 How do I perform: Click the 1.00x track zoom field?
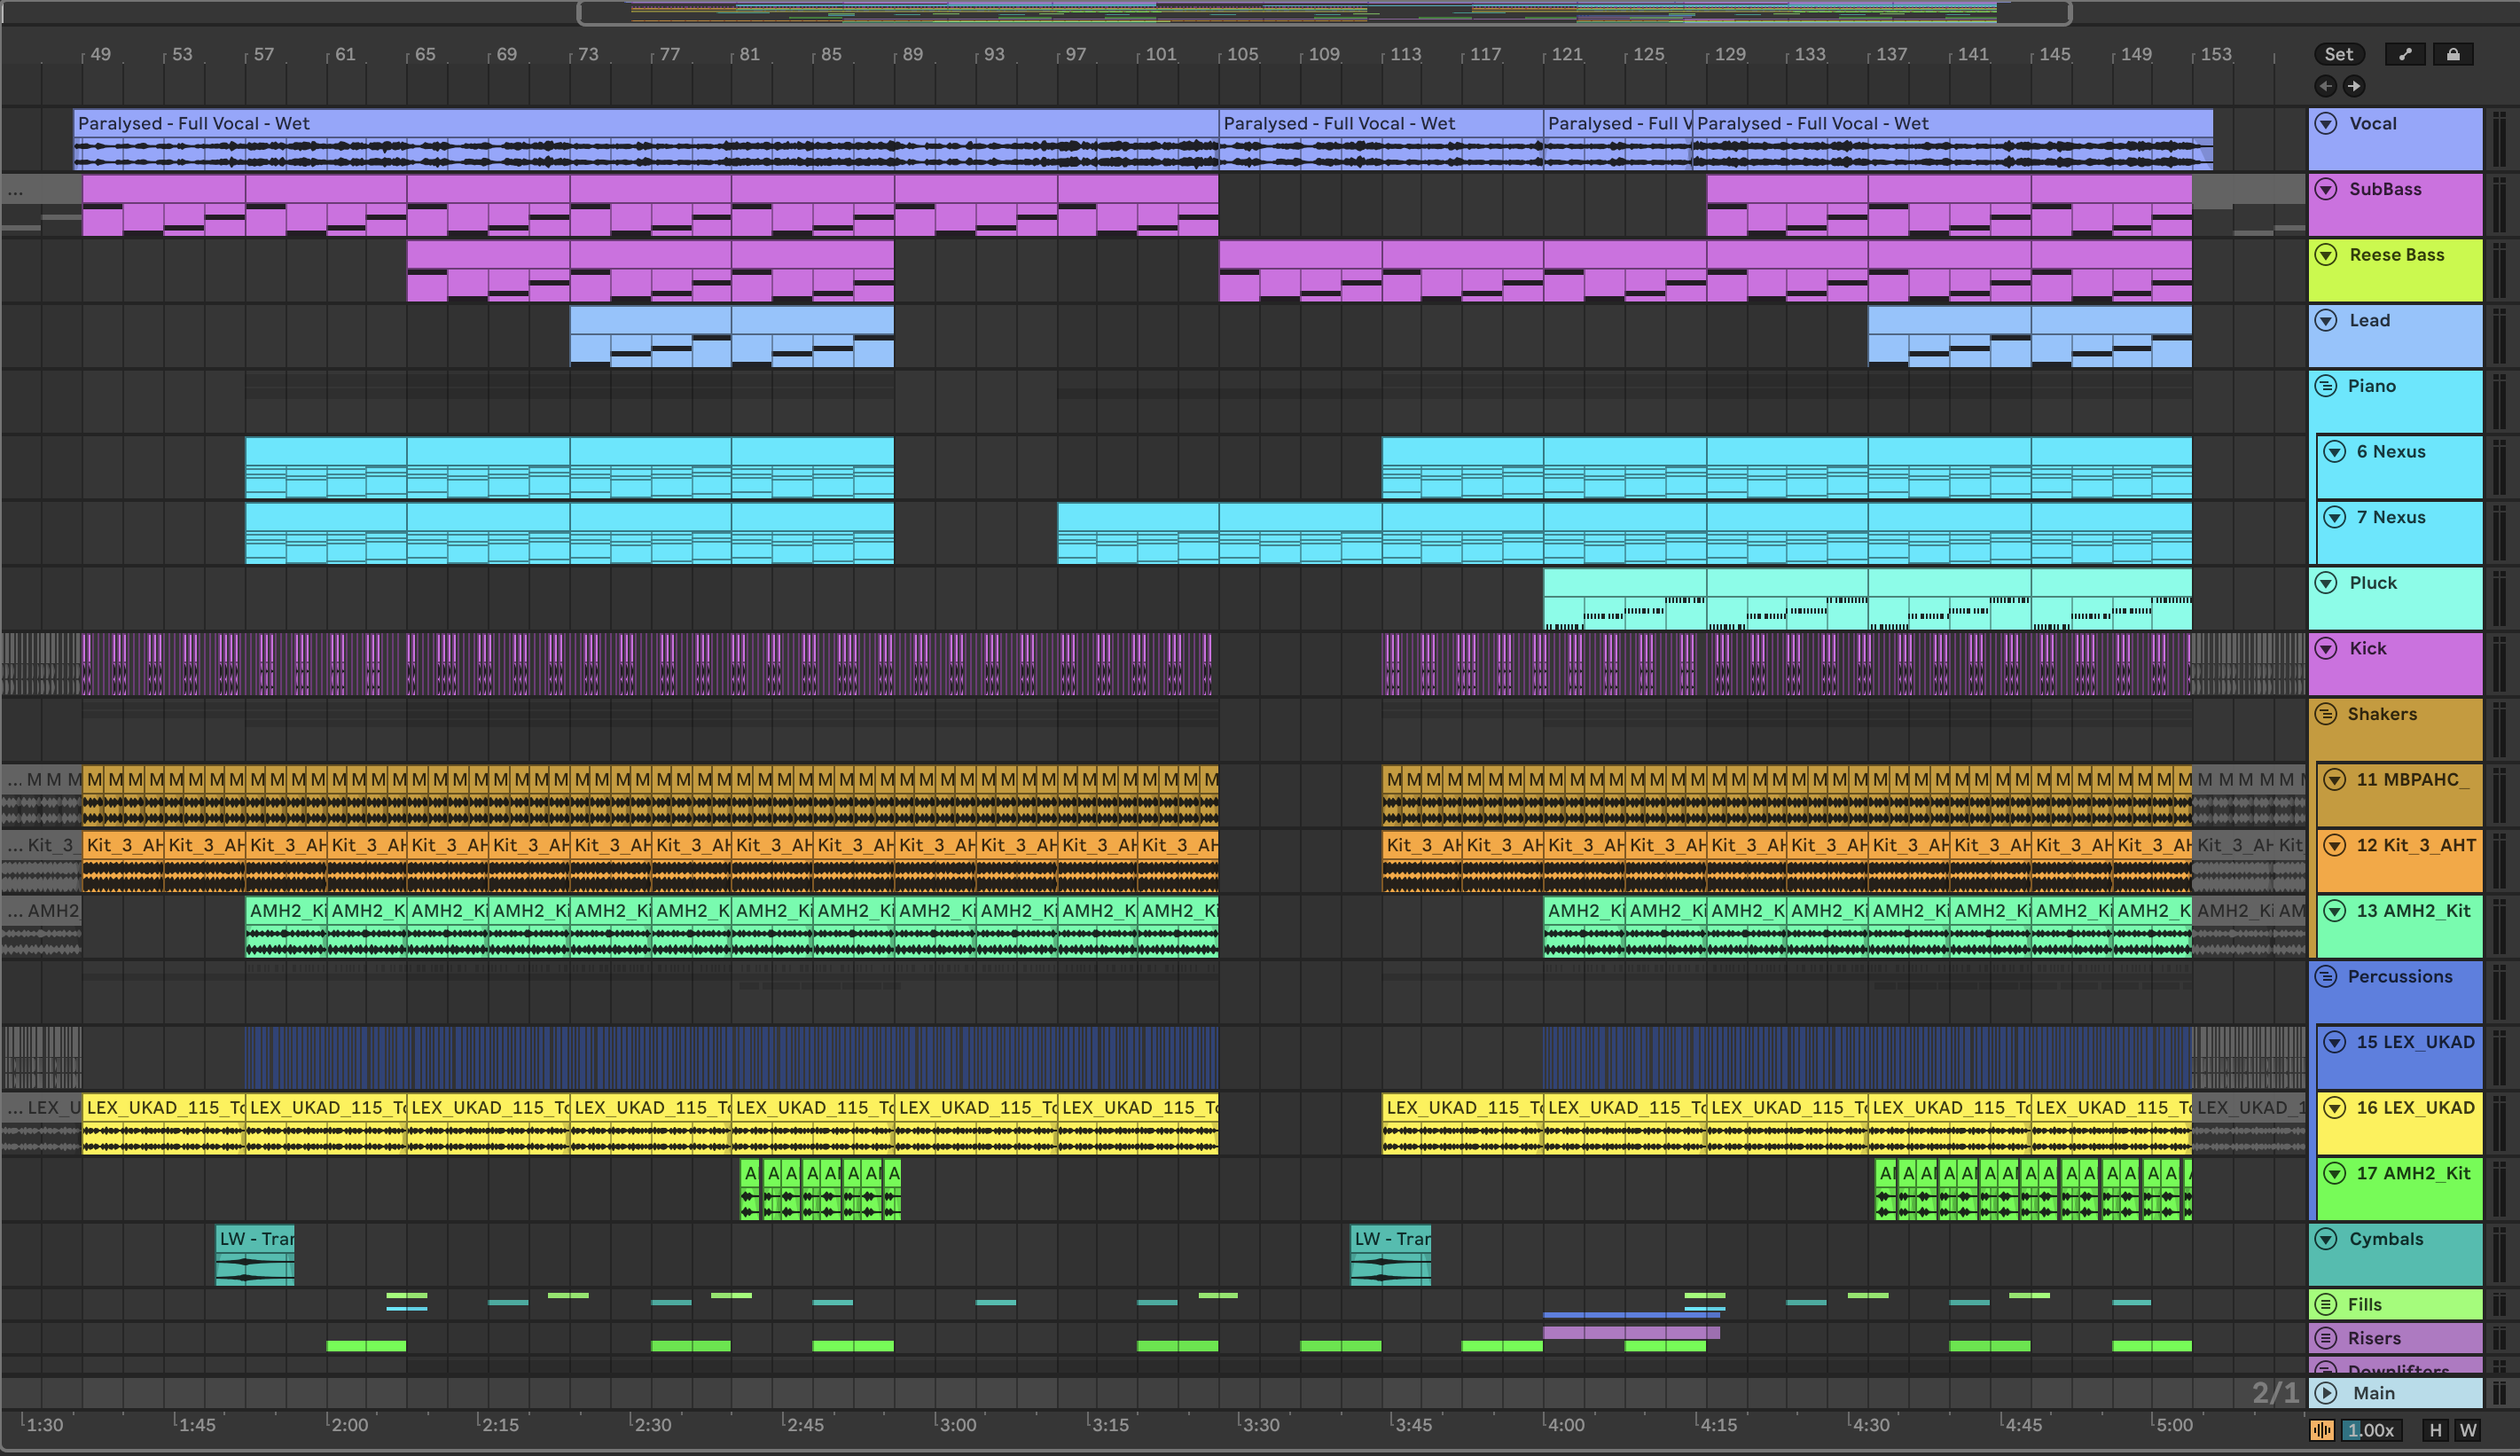point(2372,1430)
